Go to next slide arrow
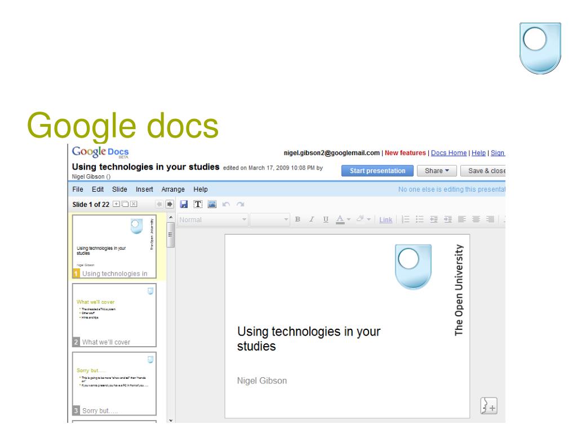The width and height of the screenshot is (577, 433). click(170, 204)
